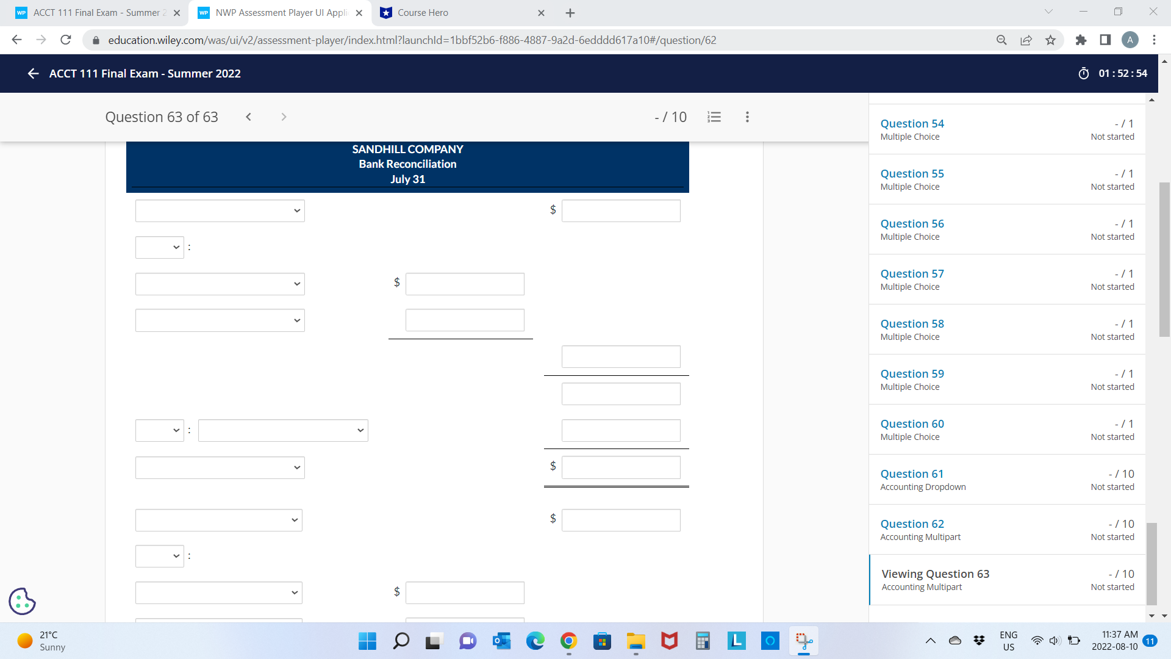Expand the second reconciliation item dropdown
The image size is (1171, 659).
pos(220,284)
